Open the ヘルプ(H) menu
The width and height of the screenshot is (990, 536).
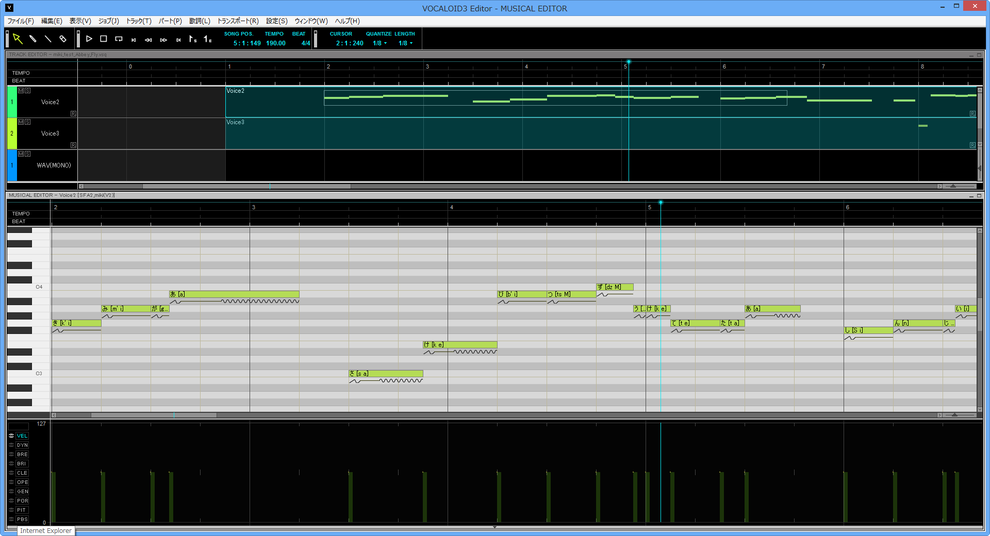point(348,21)
